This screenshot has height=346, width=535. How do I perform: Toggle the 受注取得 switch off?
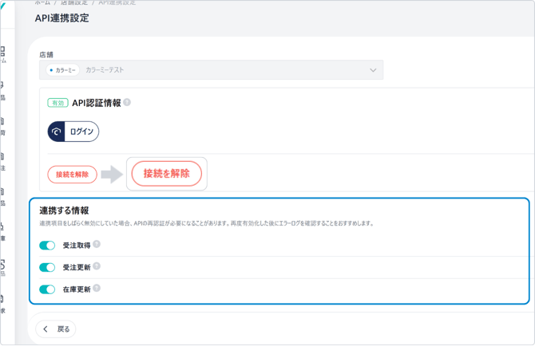coord(47,246)
